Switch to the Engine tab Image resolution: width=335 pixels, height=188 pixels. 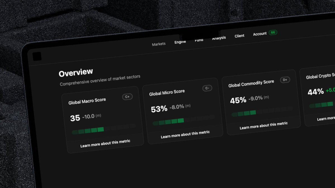180,42
